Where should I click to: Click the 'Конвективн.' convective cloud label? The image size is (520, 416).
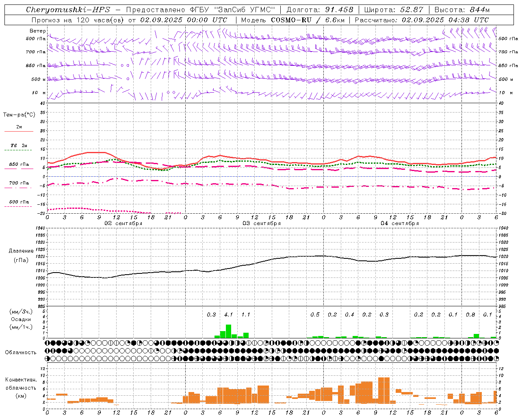tap(21, 380)
